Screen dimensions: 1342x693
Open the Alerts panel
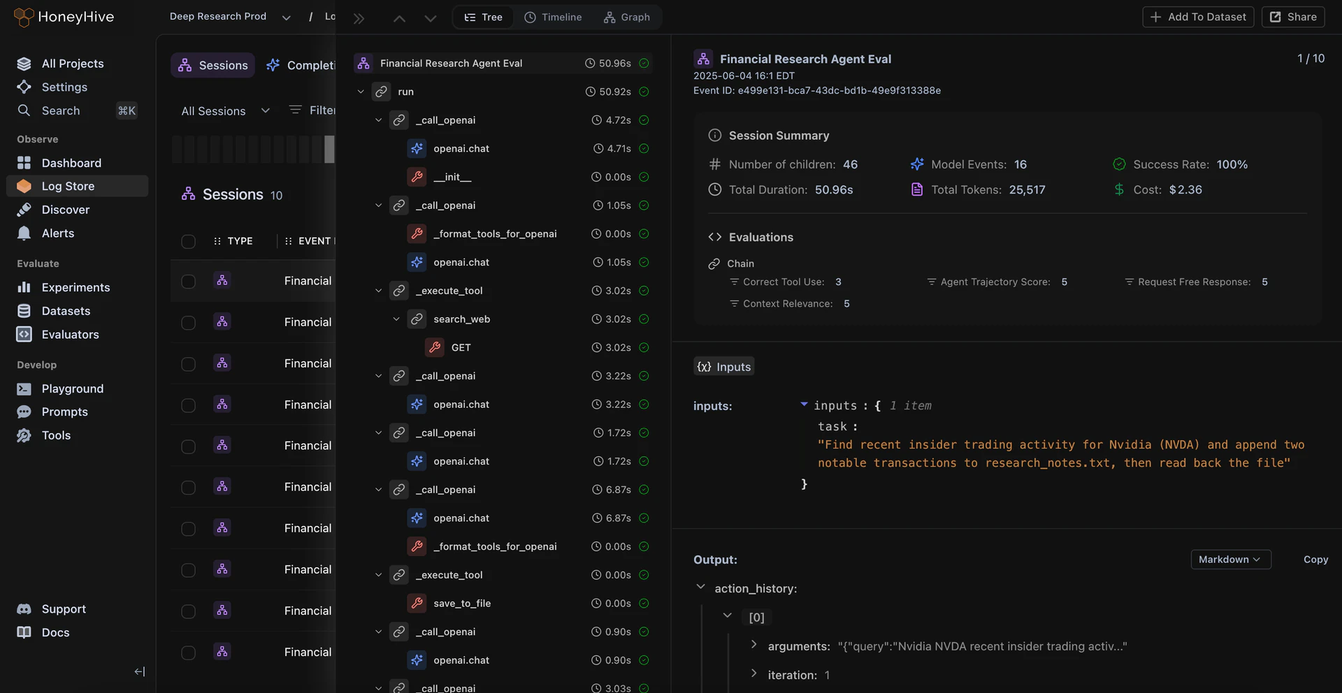pyautogui.click(x=59, y=233)
